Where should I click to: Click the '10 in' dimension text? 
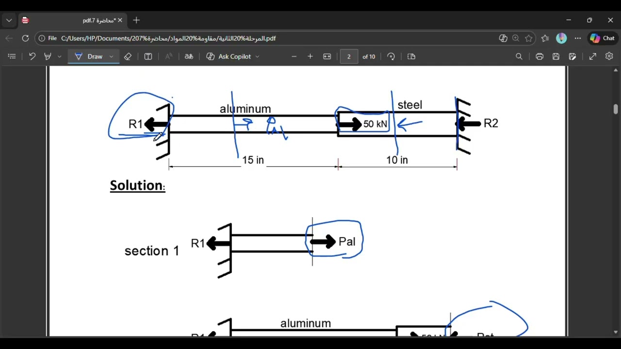(x=397, y=160)
